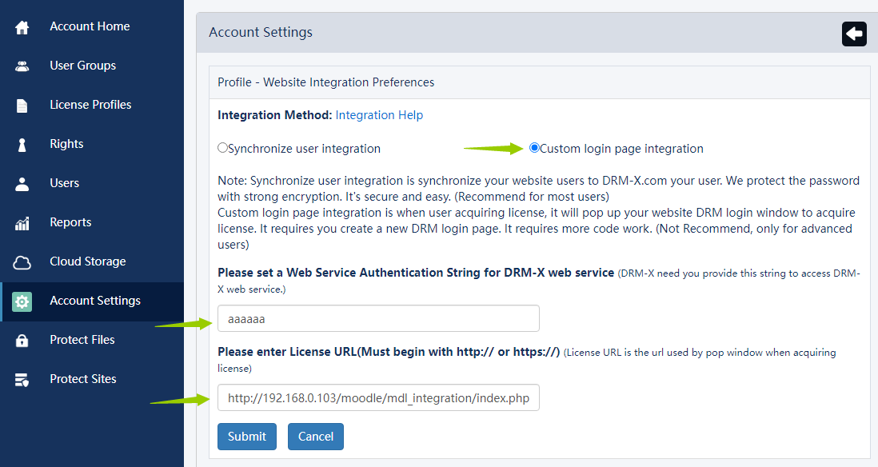Cancel the integration settings changes
This screenshot has height=467, width=878.
(316, 437)
